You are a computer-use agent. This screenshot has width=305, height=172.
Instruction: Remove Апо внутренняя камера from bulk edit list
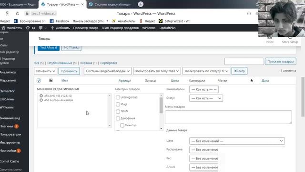pyautogui.click(x=41, y=100)
